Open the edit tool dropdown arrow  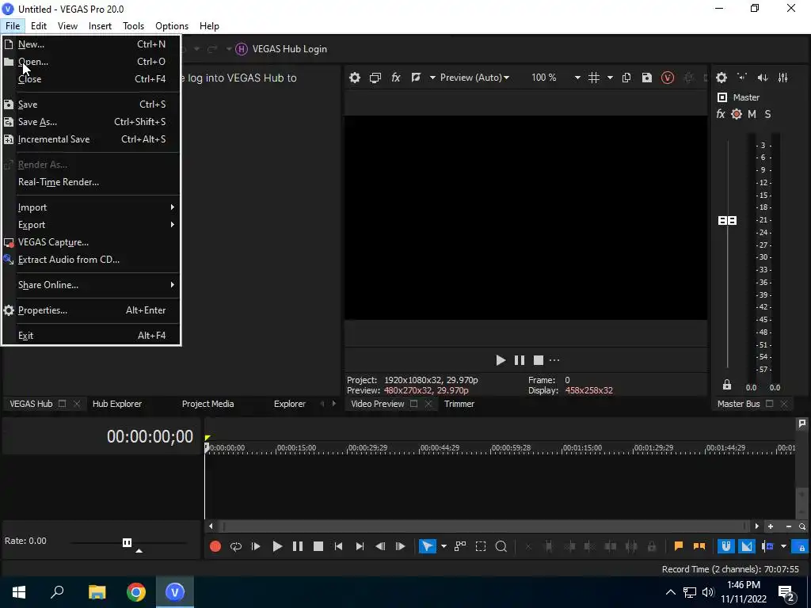pos(444,546)
